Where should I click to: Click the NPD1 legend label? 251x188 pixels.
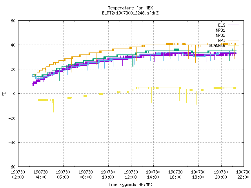tap(220, 30)
